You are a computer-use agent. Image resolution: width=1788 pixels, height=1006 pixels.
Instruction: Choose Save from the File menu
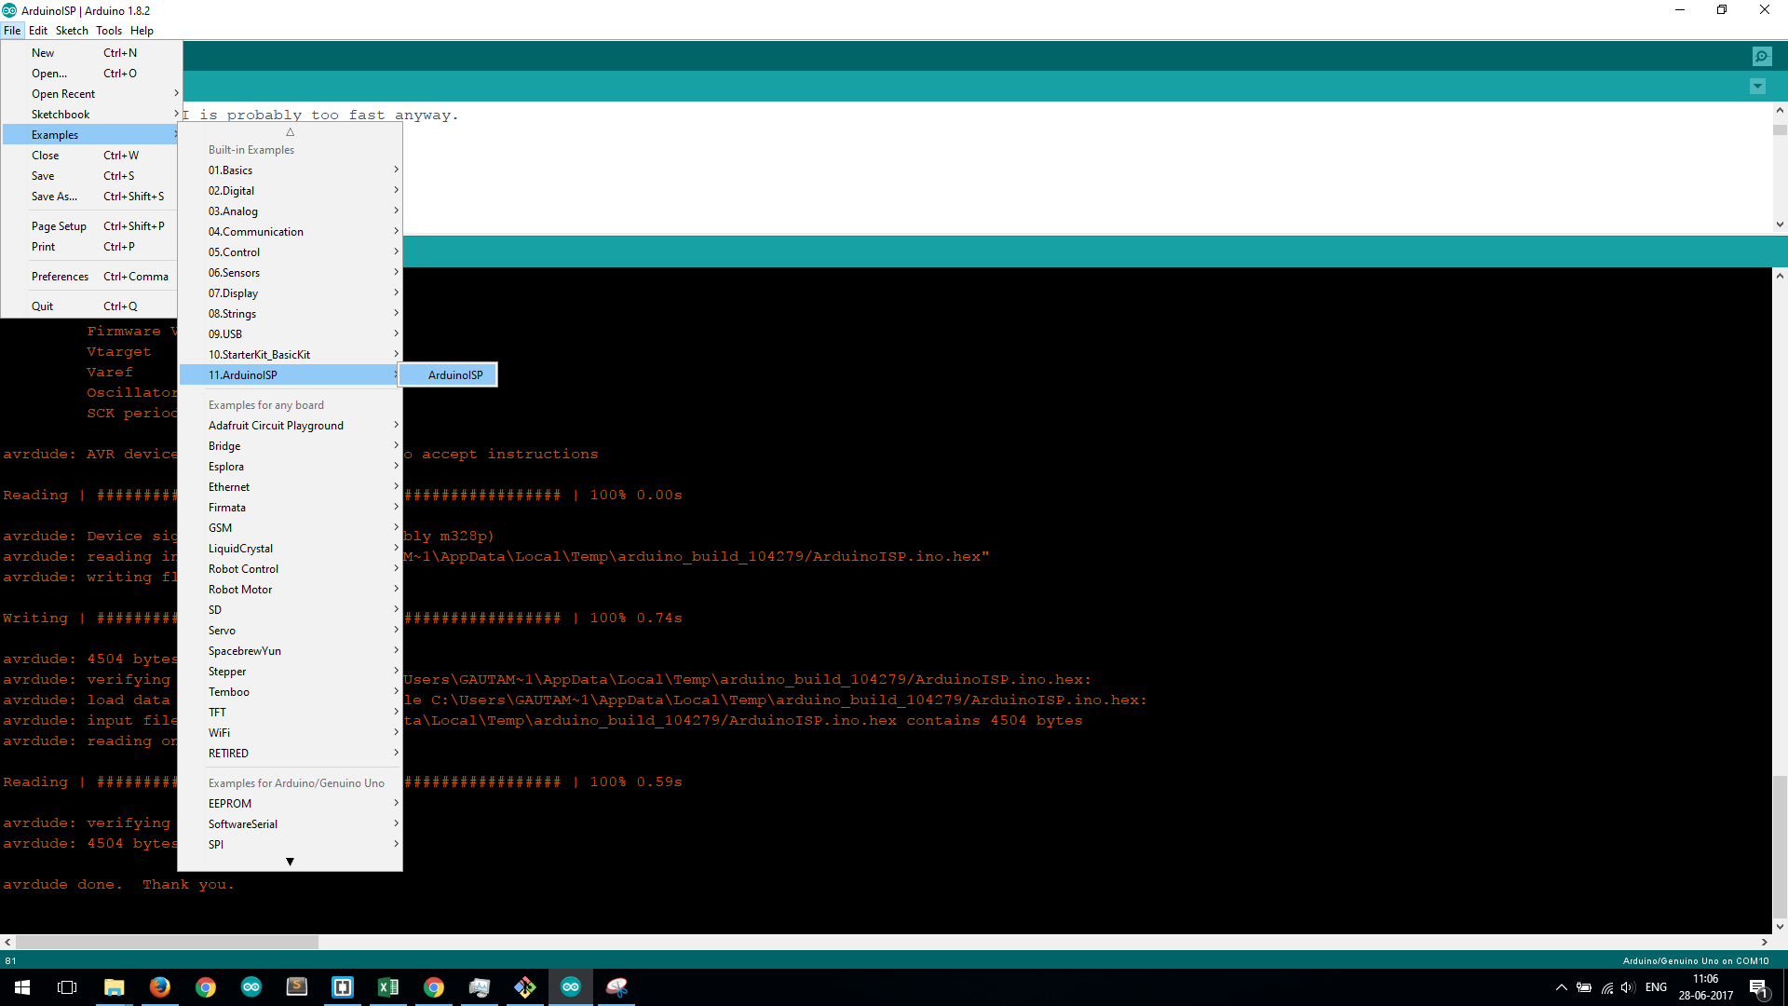click(91, 176)
